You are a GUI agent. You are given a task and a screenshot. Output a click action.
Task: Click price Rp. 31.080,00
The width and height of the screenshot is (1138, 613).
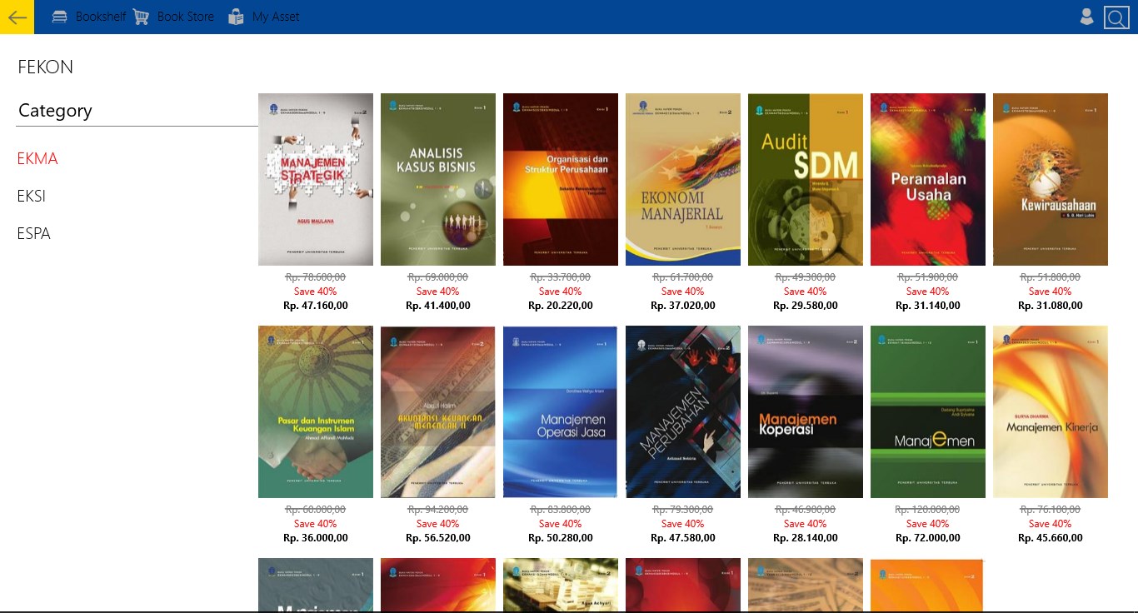[1051, 306]
